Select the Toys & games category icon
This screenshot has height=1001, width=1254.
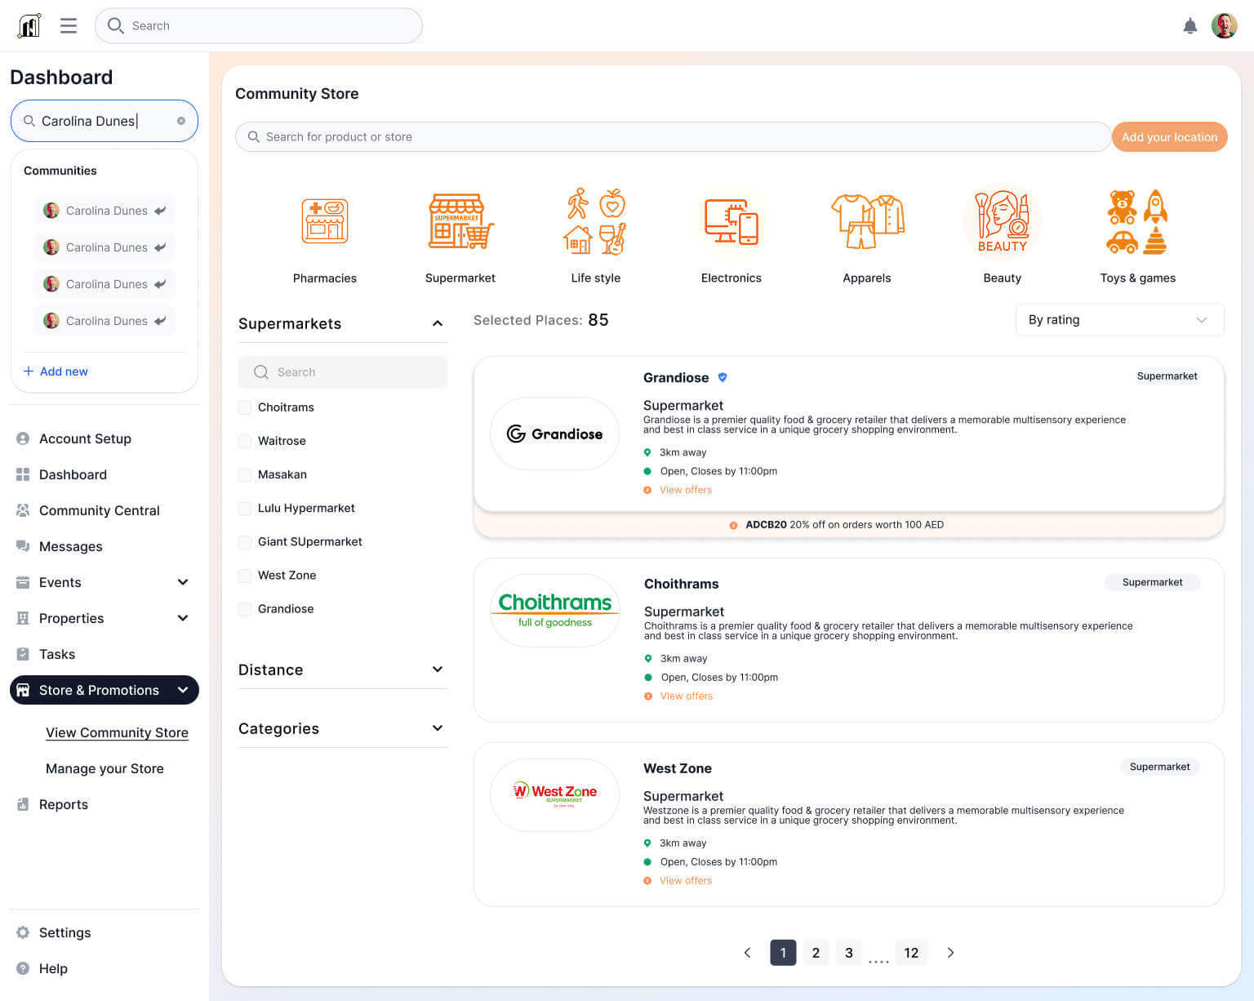1138,221
